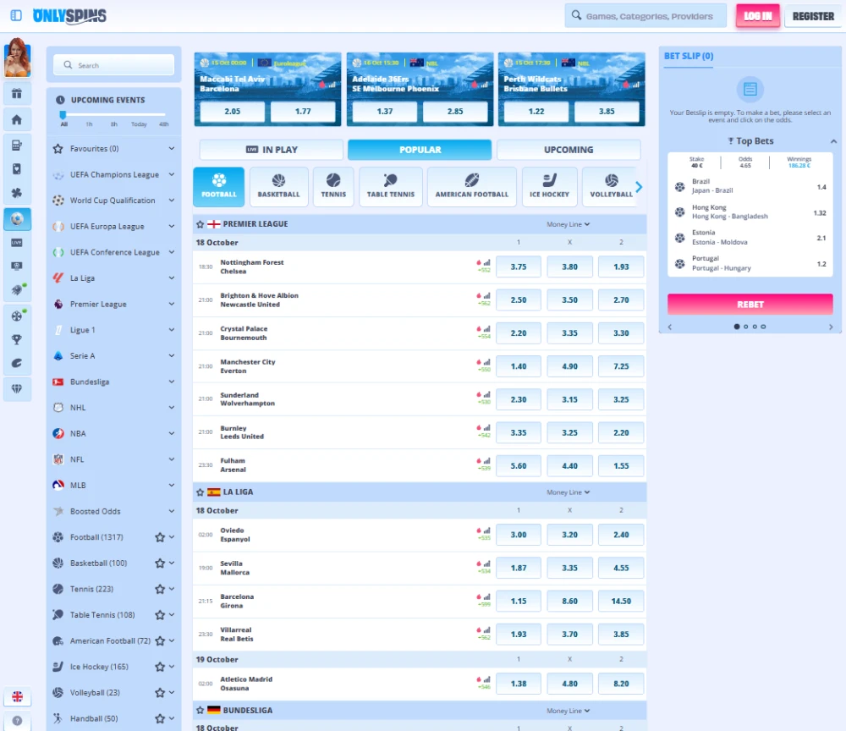Open the gift box promotions icon

tap(17, 93)
